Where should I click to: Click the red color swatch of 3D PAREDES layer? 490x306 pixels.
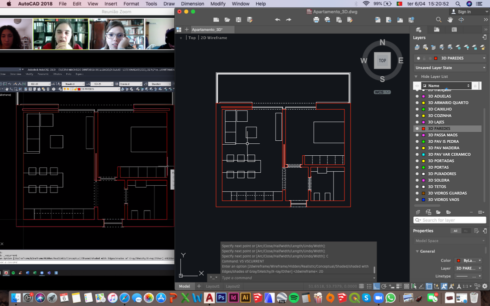[x=423, y=128]
